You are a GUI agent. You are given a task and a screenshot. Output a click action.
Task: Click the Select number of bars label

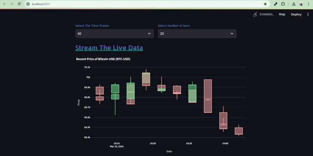(x=174, y=26)
